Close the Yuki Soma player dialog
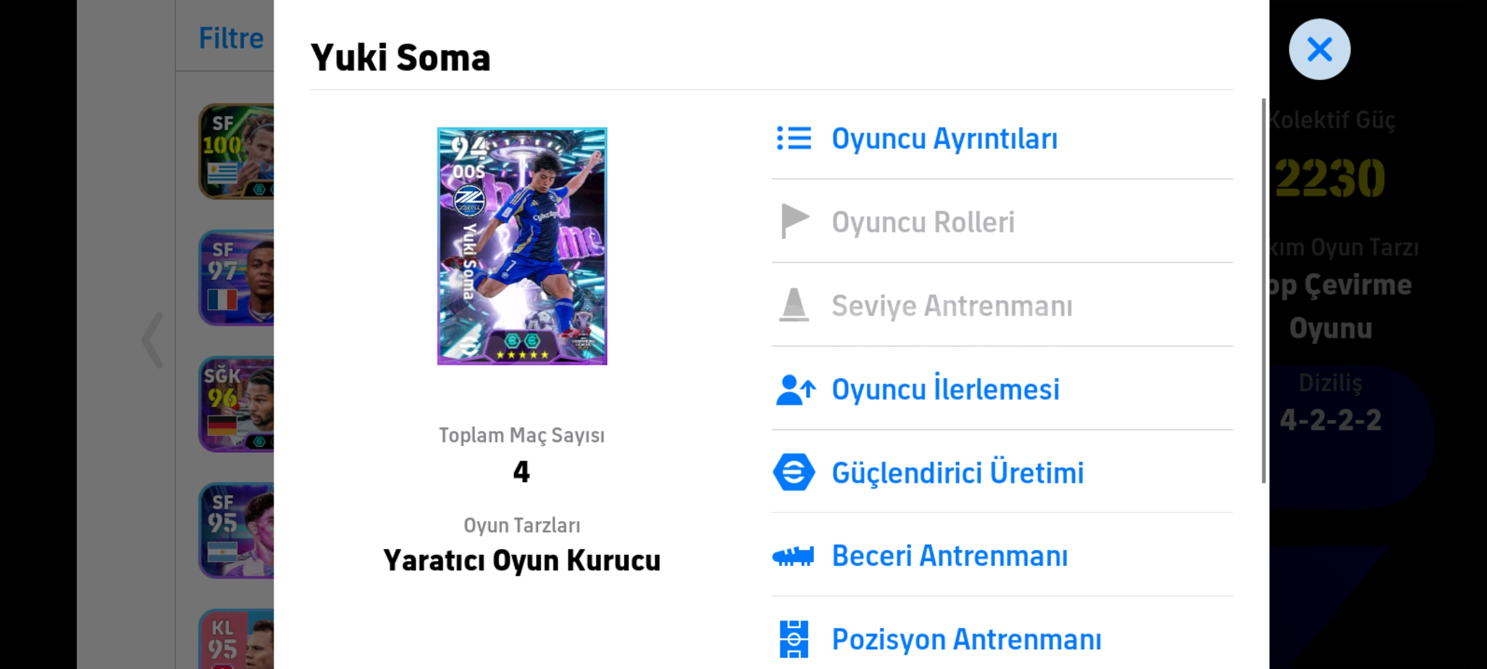This screenshot has height=669, width=1487. [x=1319, y=50]
